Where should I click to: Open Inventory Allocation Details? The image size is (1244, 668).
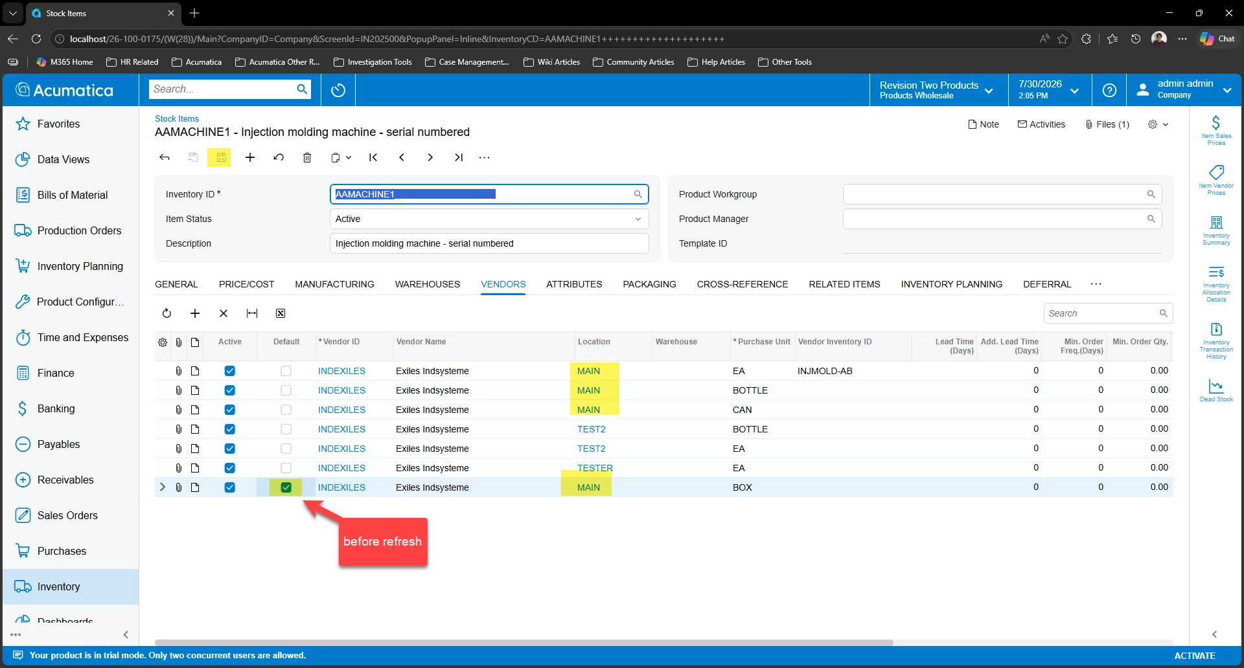[1216, 284]
